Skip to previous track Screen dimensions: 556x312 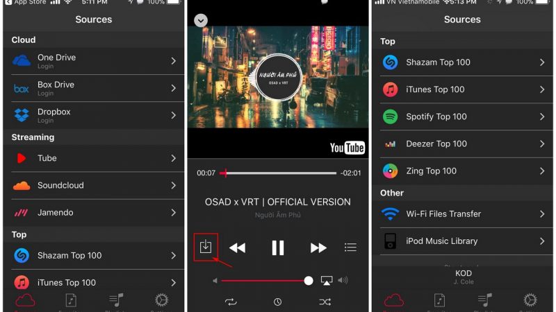coord(238,248)
